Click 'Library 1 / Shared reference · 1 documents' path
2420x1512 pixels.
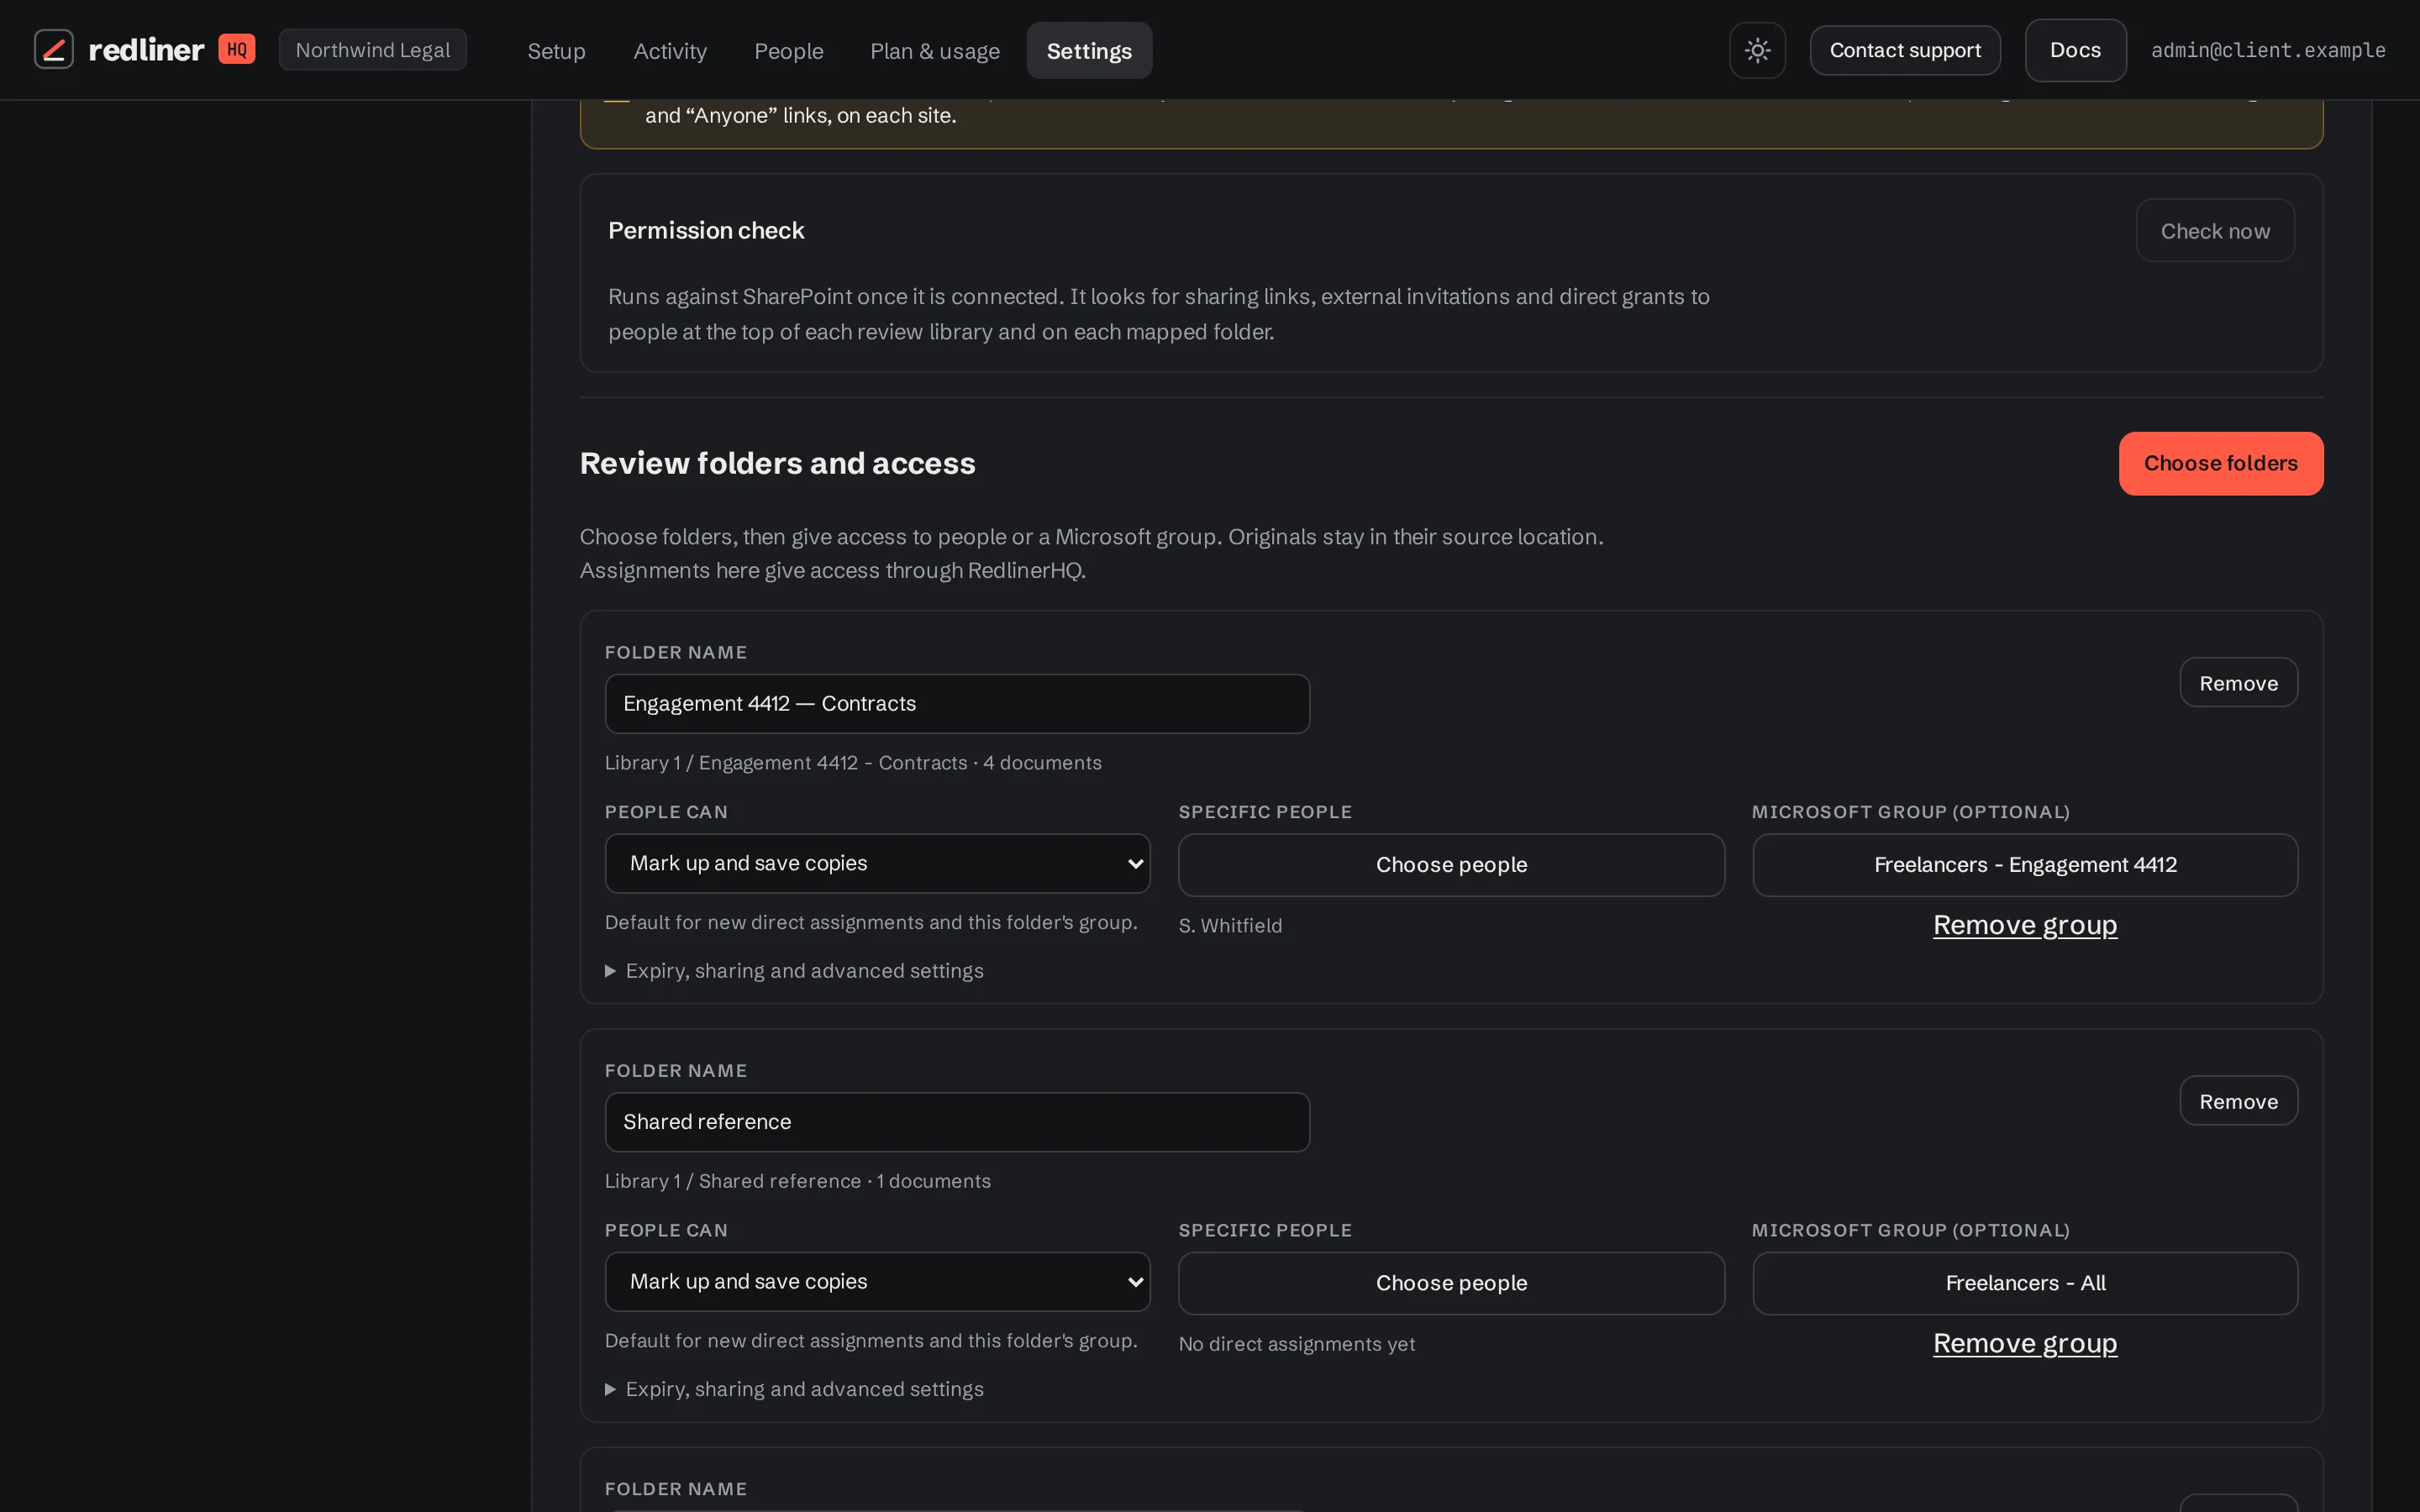798,1181
